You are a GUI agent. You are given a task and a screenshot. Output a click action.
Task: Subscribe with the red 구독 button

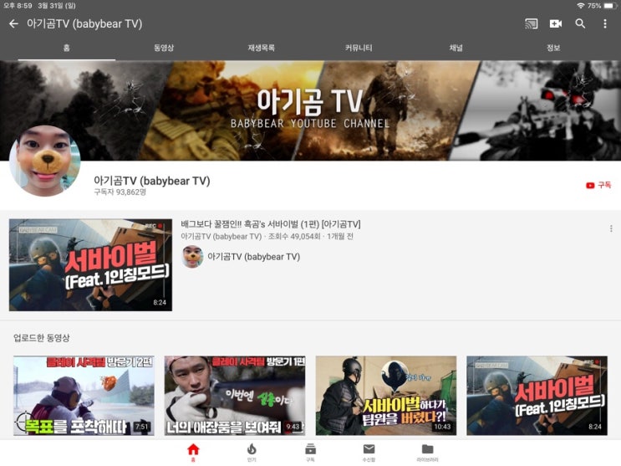coord(598,185)
